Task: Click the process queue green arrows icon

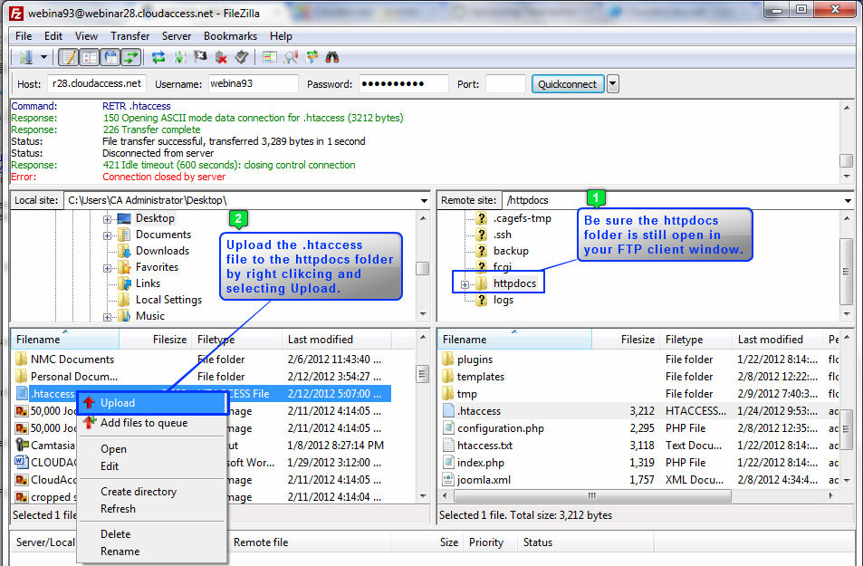Action: pos(179,57)
